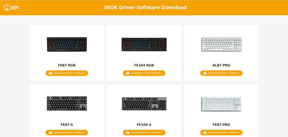Click cloud download icon for FE87 S
Image resolution: width=288 pixels, height=137 pixels.
click(x=50, y=132)
